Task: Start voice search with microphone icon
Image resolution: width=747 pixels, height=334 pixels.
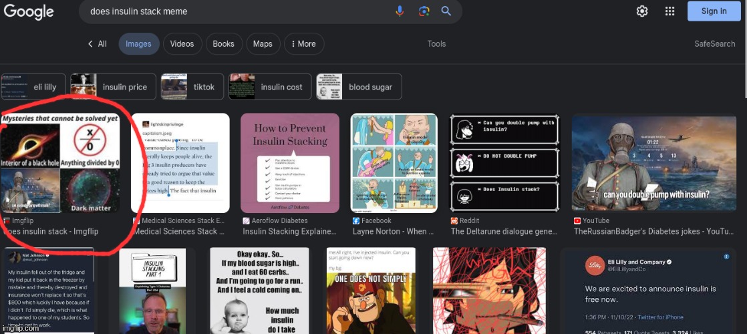Action: 400,11
